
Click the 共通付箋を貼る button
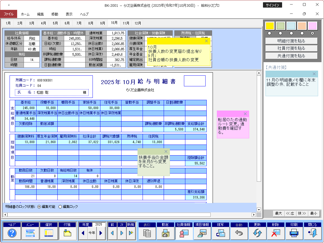[x=291, y=56]
